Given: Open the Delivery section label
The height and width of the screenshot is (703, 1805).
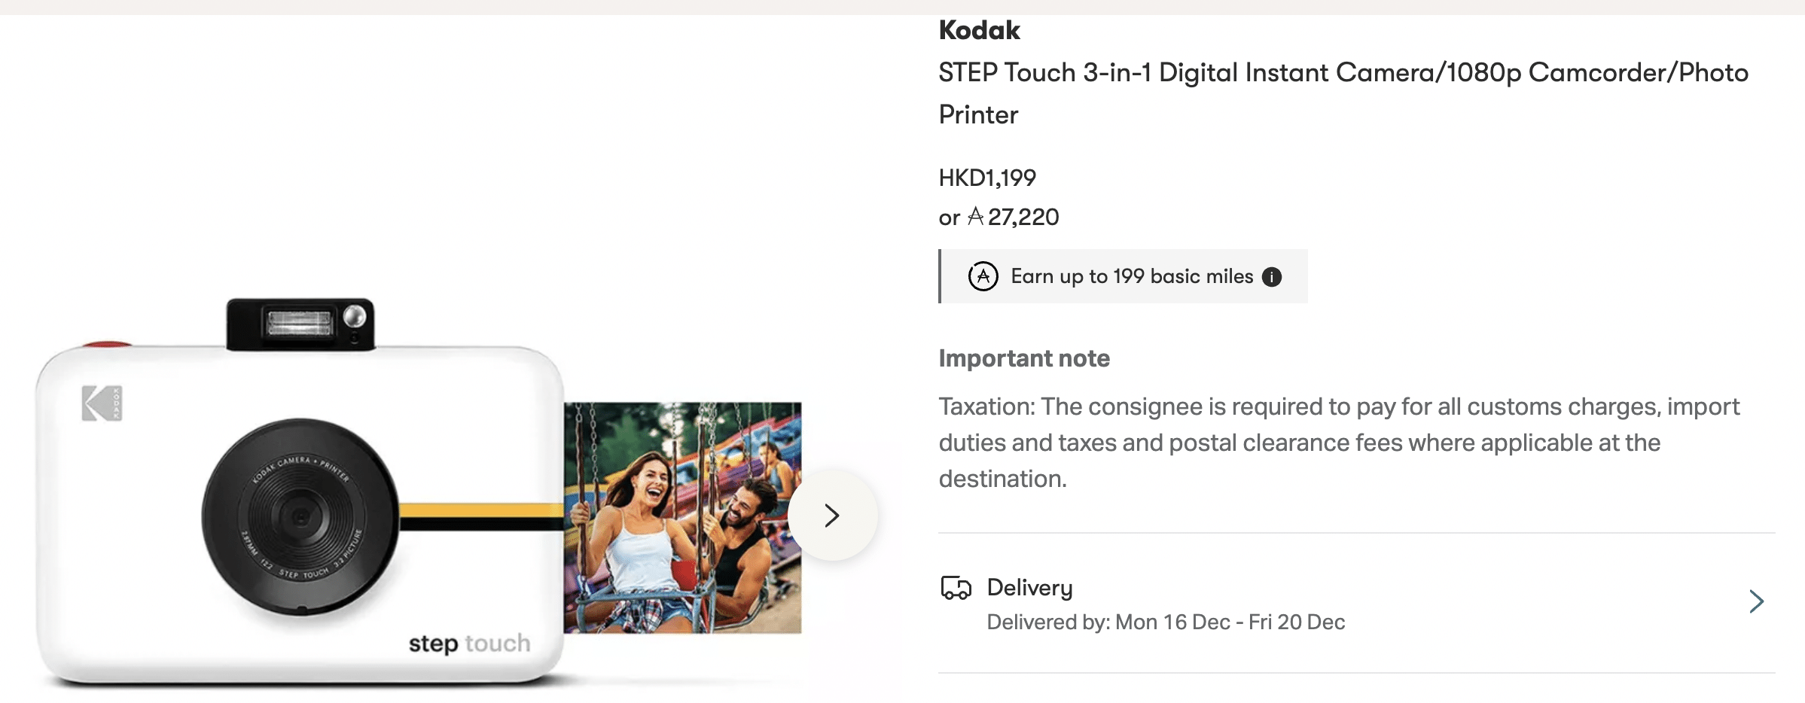Looking at the screenshot, I should tap(1029, 587).
